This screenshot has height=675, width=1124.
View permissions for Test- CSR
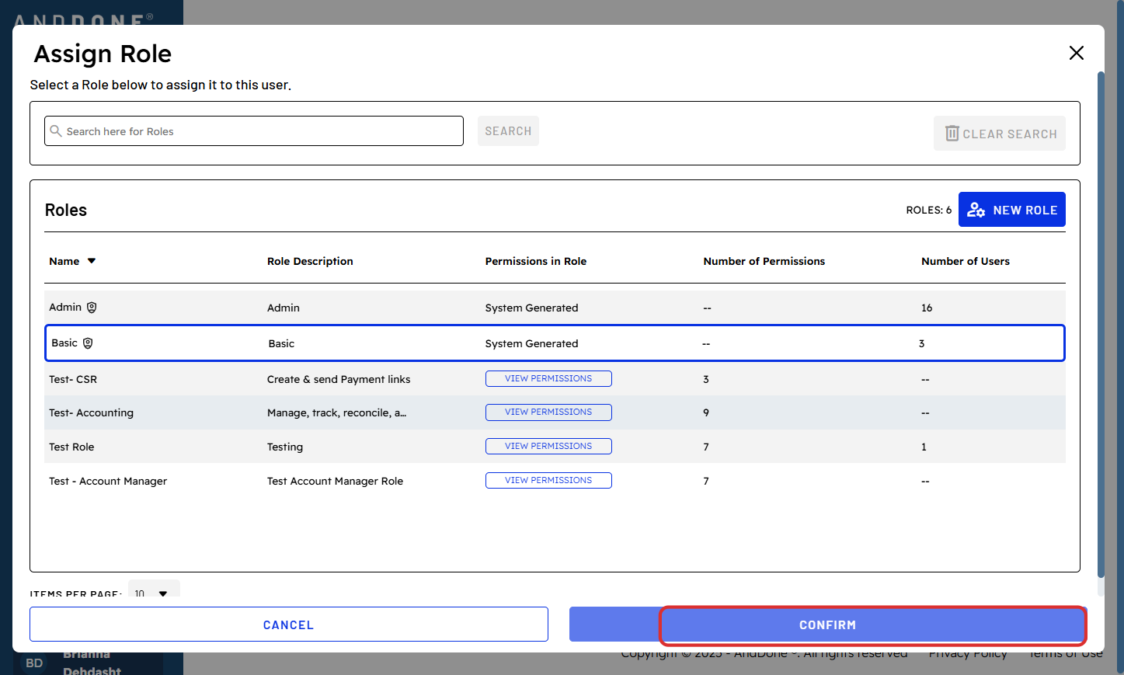[548, 378]
